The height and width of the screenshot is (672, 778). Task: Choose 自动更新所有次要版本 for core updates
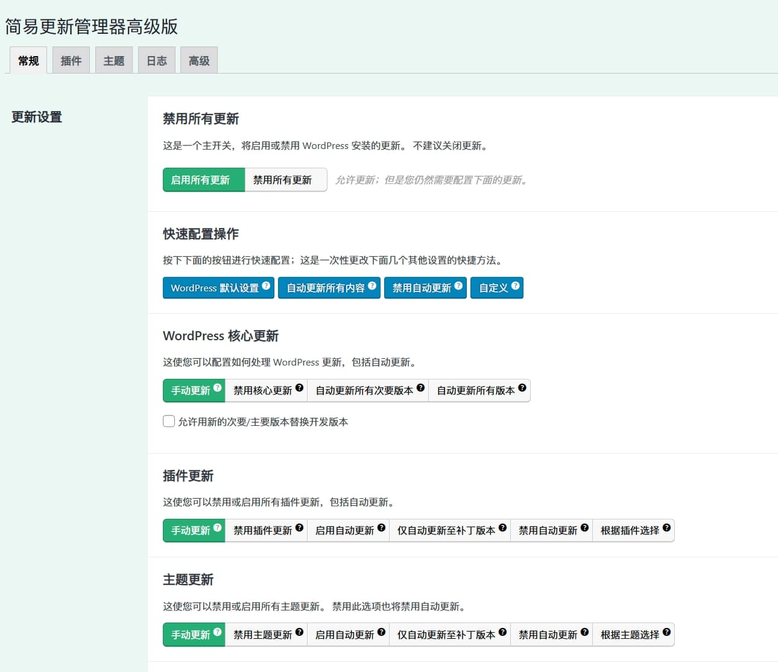[x=364, y=391]
